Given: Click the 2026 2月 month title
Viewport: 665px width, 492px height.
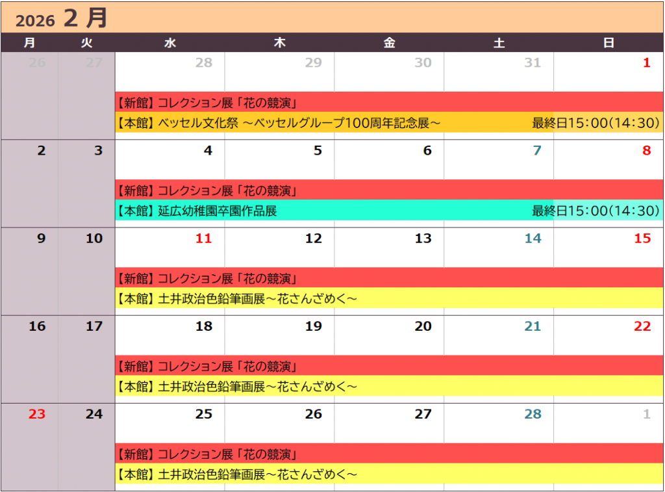Looking at the screenshot, I should (x=62, y=18).
